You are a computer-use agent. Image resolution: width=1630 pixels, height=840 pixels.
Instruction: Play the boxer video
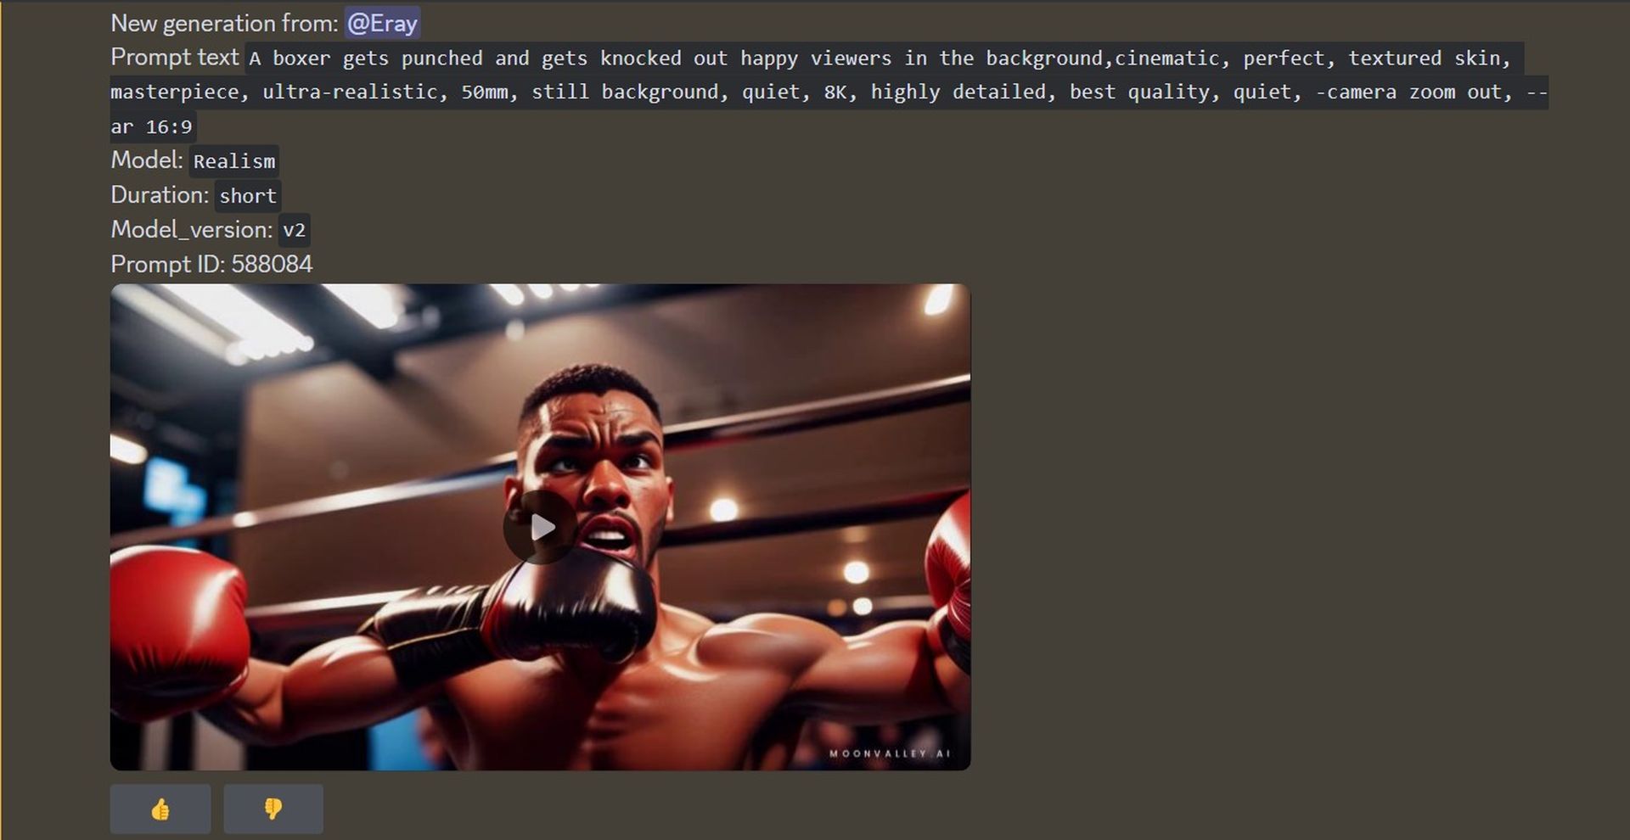point(540,527)
